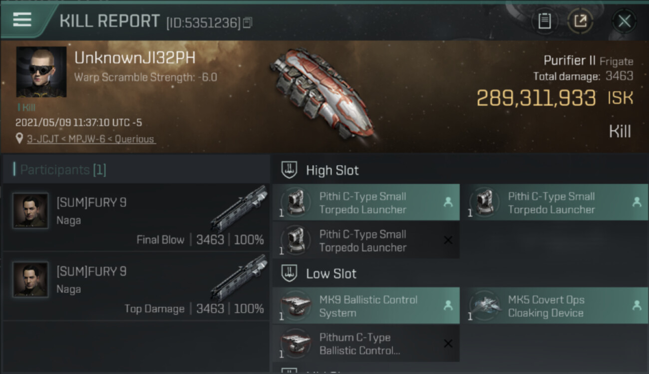This screenshot has width=649, height=374.
Task: Copy the kill report ID
Action: pyautogui.click(x=248, y=22)
